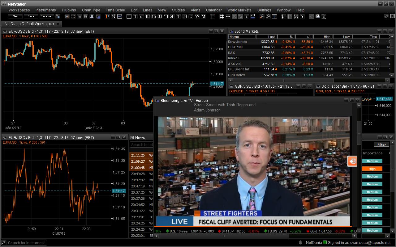Click the News search headlines field
The image size is (396, 247).
pos(142,144)
